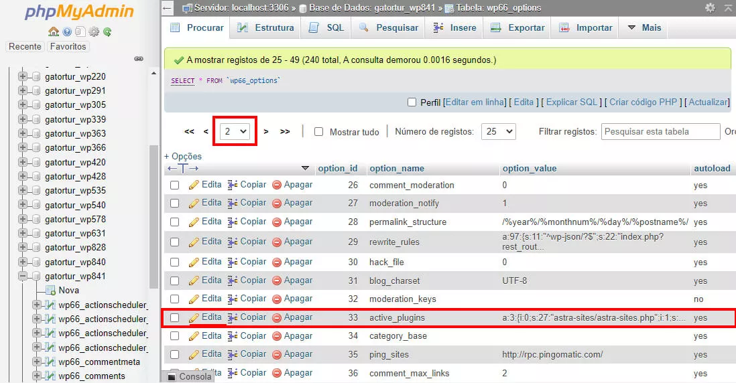Click the Nova new table icon
This screenshot has height=383, width=736.
coord(51,291)
